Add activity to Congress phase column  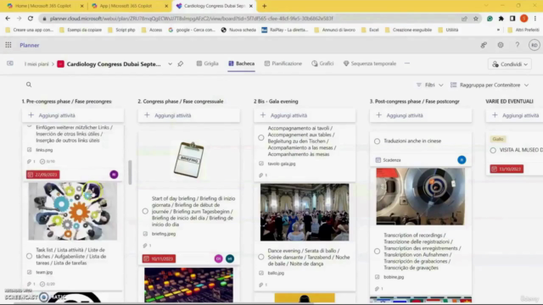(x=188, y=115)
